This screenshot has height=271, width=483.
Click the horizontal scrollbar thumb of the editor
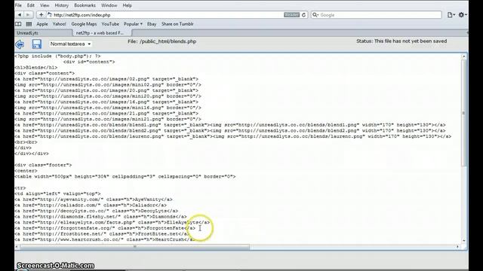[135, 246]
